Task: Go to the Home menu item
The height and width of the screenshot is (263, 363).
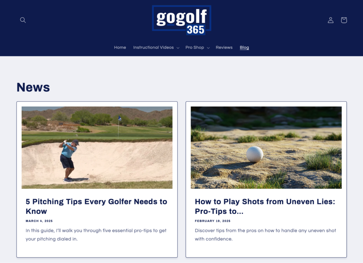Action: point(120,47)
